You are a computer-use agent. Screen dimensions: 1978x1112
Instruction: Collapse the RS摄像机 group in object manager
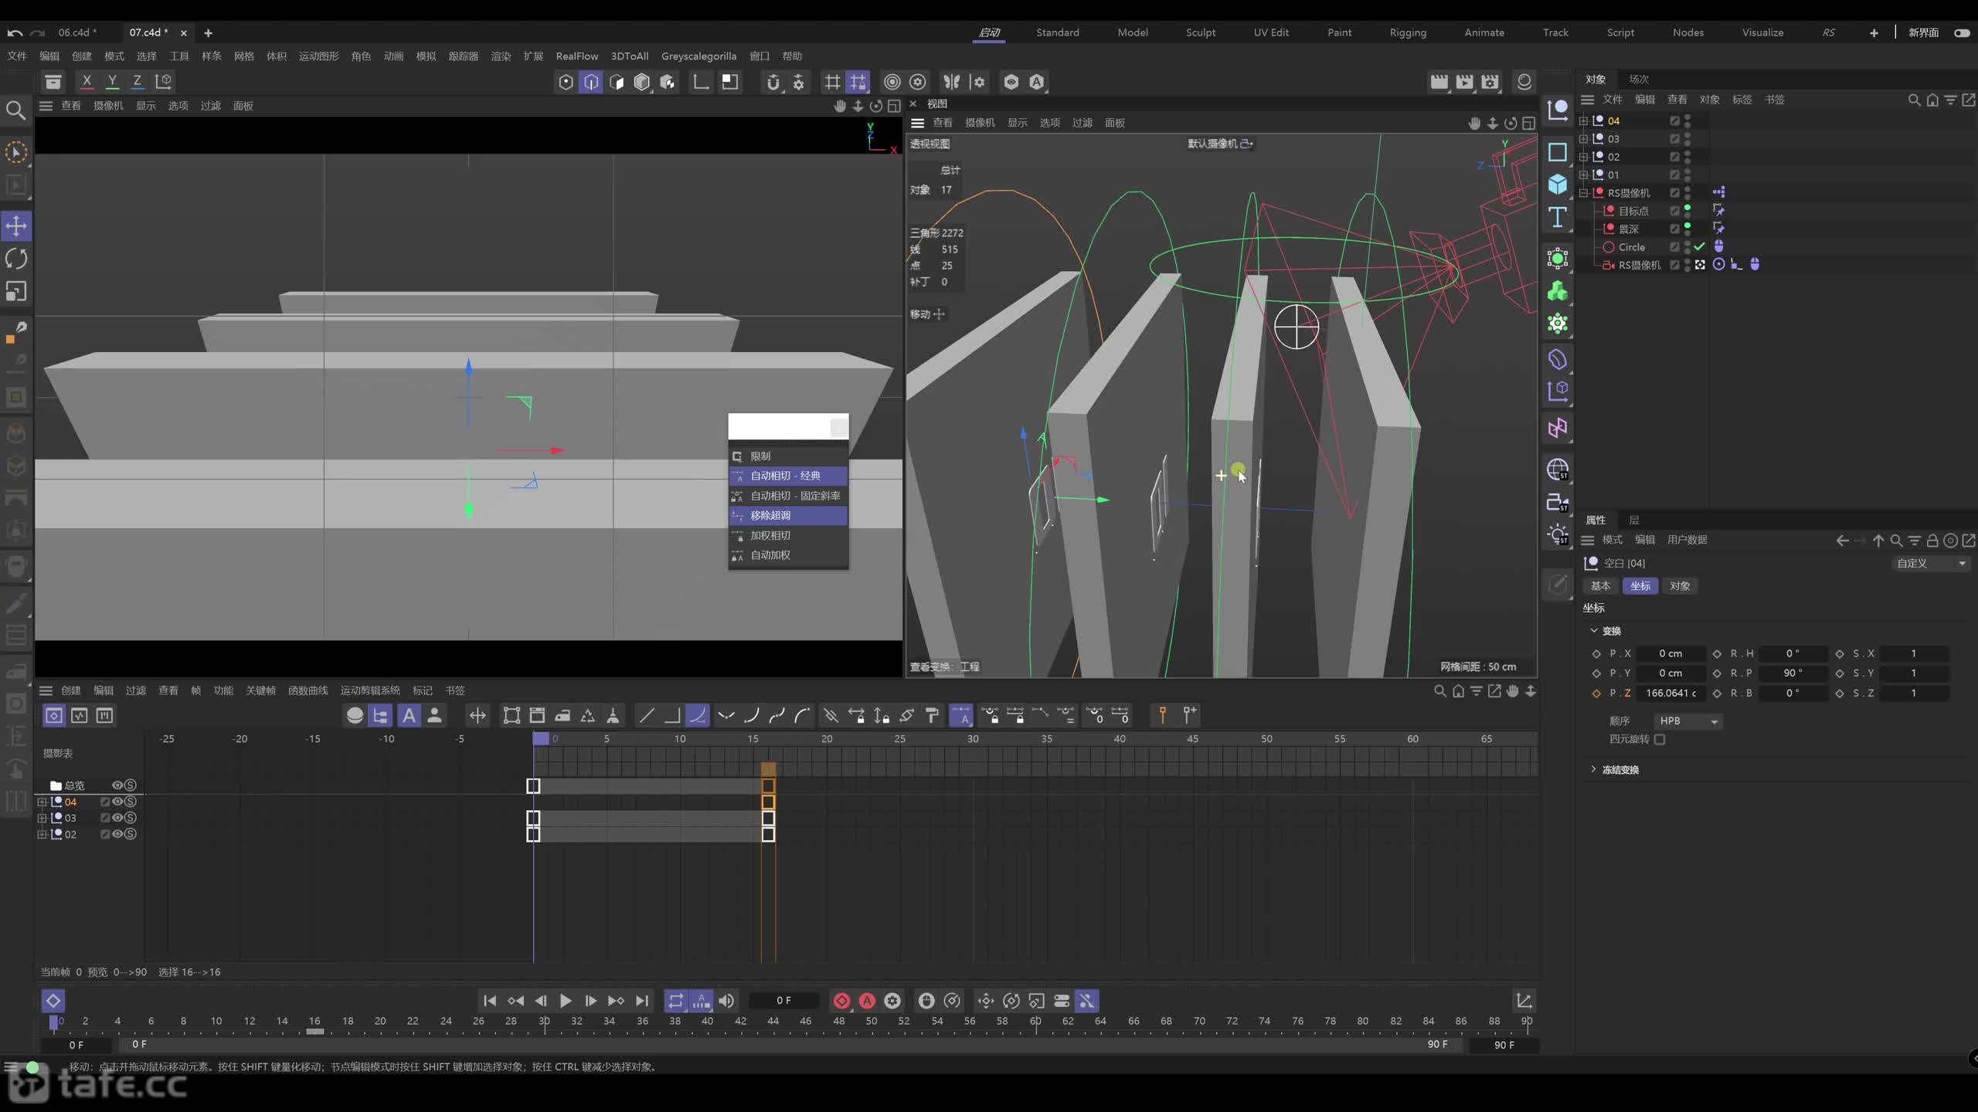(x=1583, y=193)
